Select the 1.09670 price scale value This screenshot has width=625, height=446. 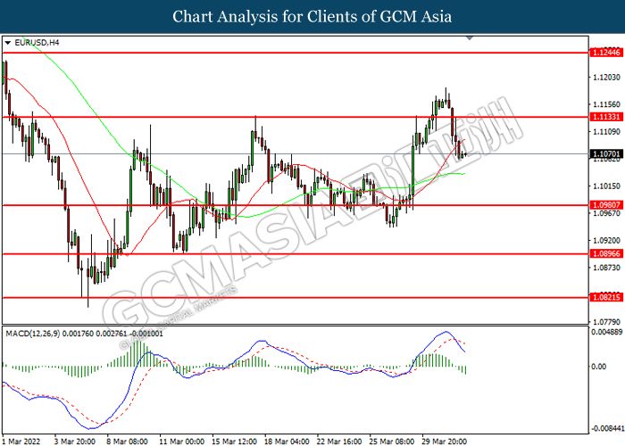pos(606,213)
